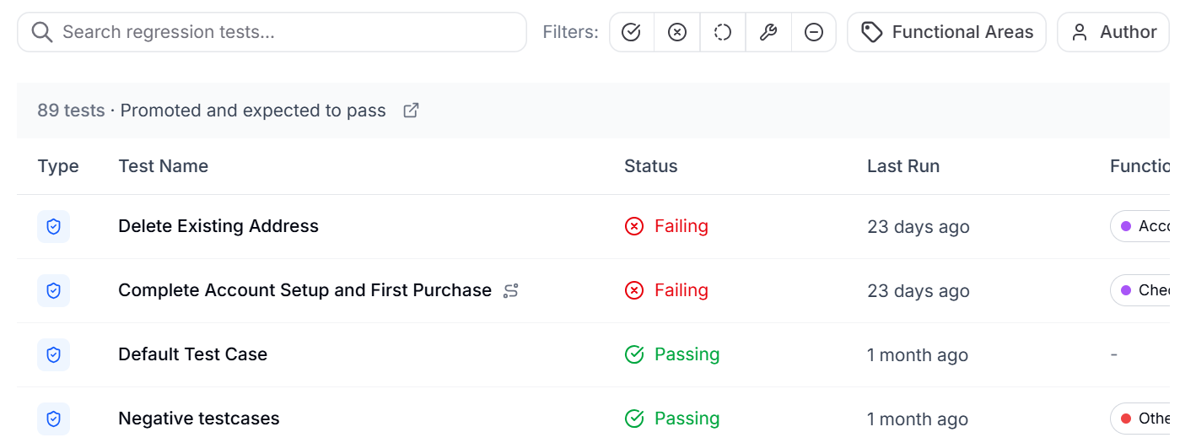Focus the Search regression tests field
This screenshot has height=443, width=1196.
(x=272, y=32)
